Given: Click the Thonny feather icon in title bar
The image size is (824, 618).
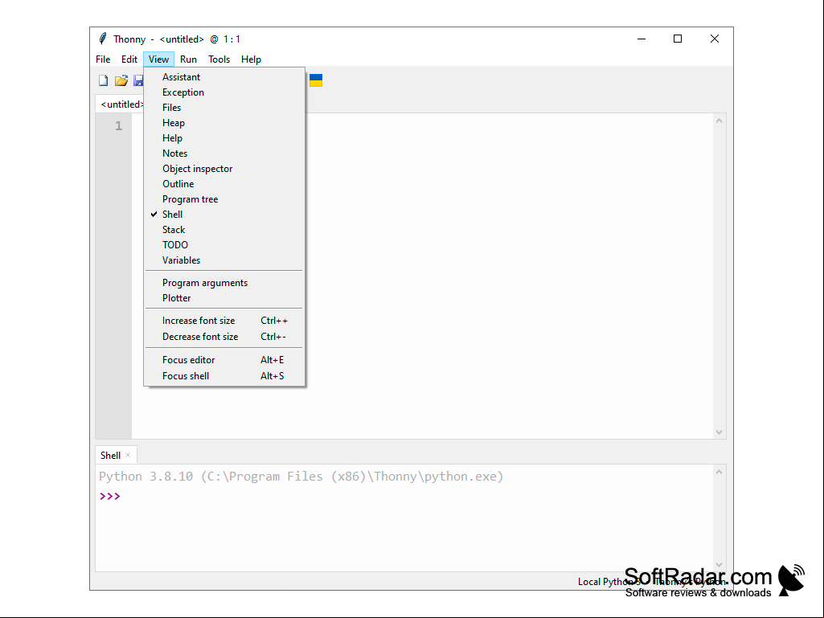Looking at the screenshot, I should (103, 39).
